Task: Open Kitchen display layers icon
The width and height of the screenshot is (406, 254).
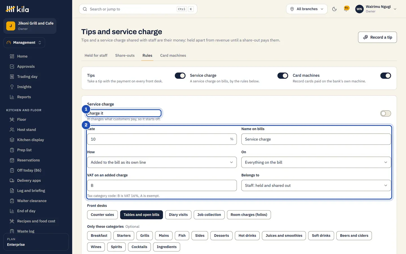Action: (x=12, y=140)
